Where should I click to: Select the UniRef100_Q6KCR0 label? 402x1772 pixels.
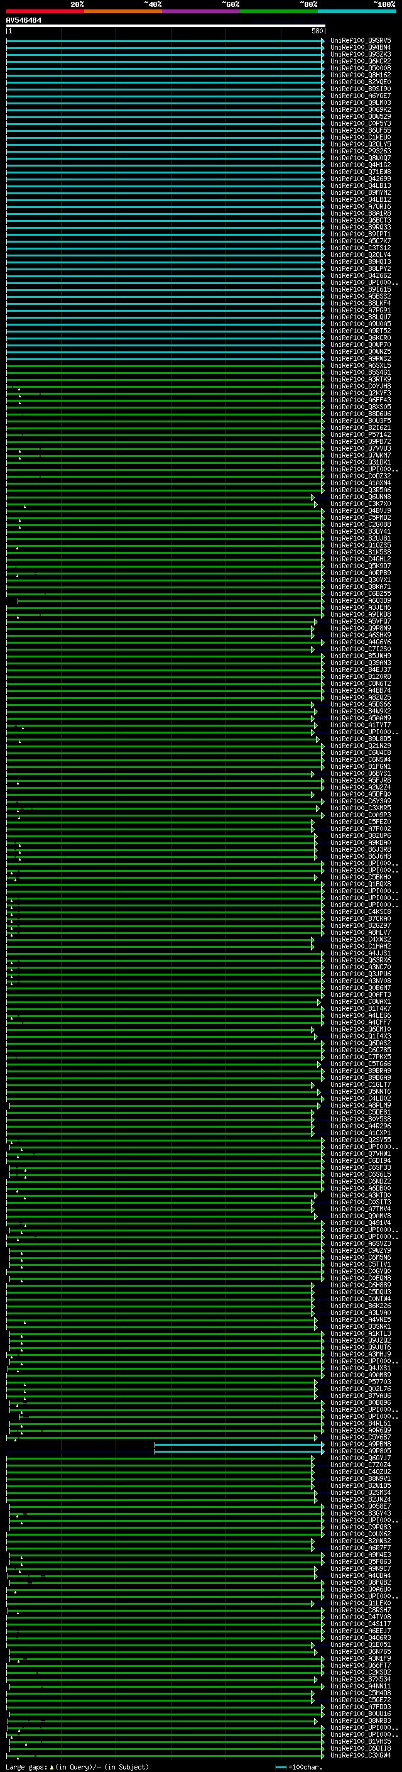[361, 338]
